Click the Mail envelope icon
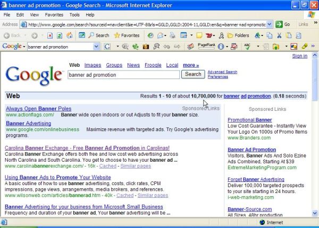 click(x=161, y=36)
